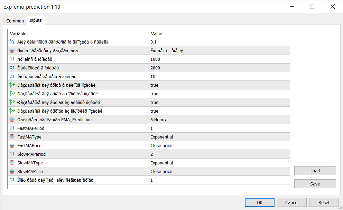
Task: Edit the value 10 field
Action: (220, 76)
